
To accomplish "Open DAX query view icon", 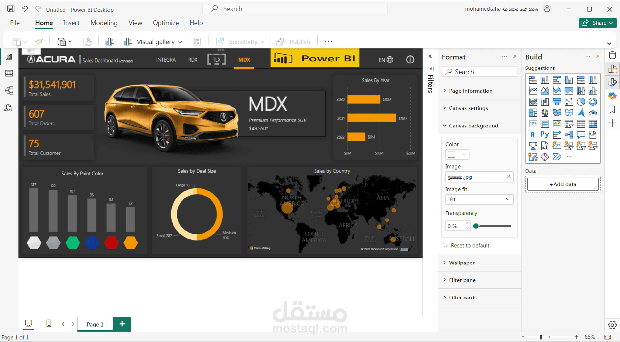I will (9, 107).
